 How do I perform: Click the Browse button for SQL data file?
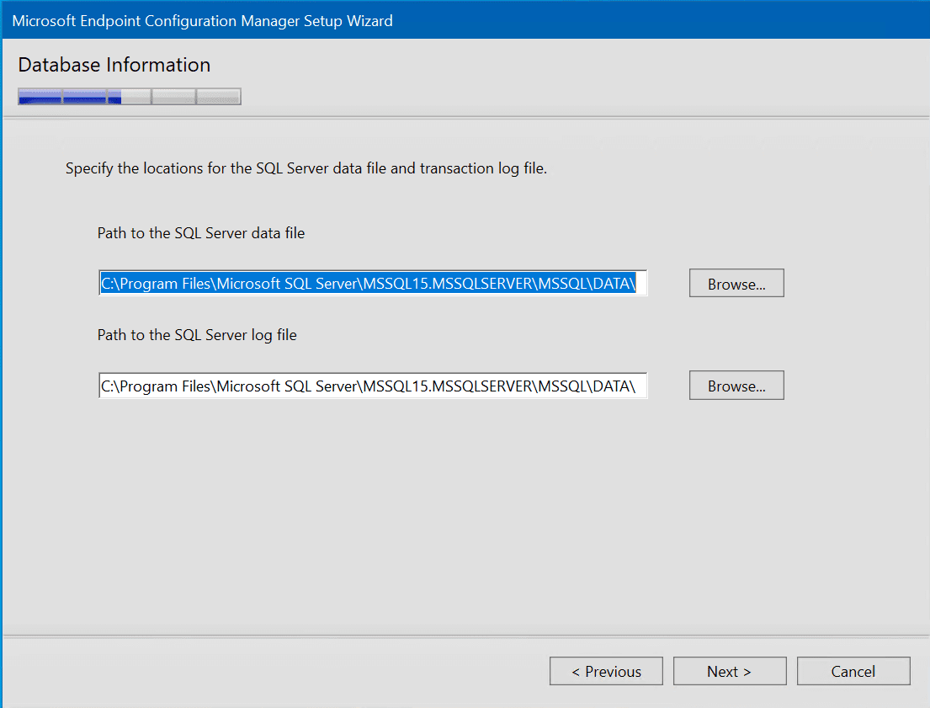[736, 283]
